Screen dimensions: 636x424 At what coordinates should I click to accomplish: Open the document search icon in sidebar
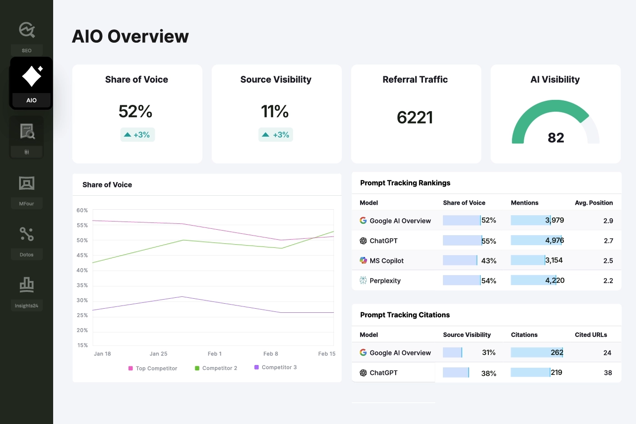coord(27,131)
